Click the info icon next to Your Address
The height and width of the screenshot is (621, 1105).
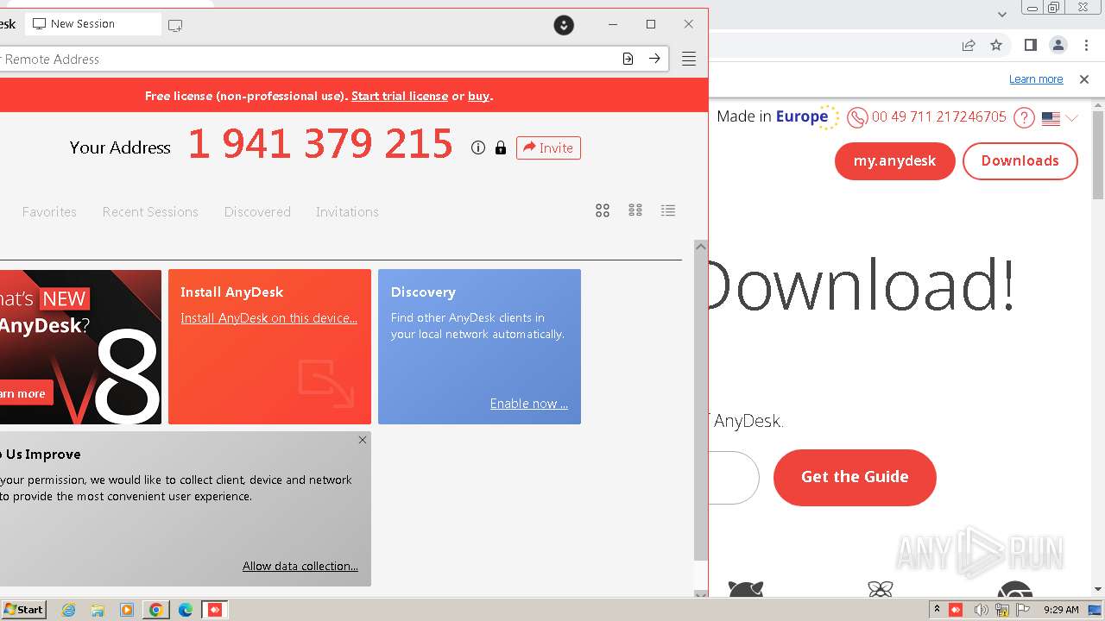(x=478, y=147)
